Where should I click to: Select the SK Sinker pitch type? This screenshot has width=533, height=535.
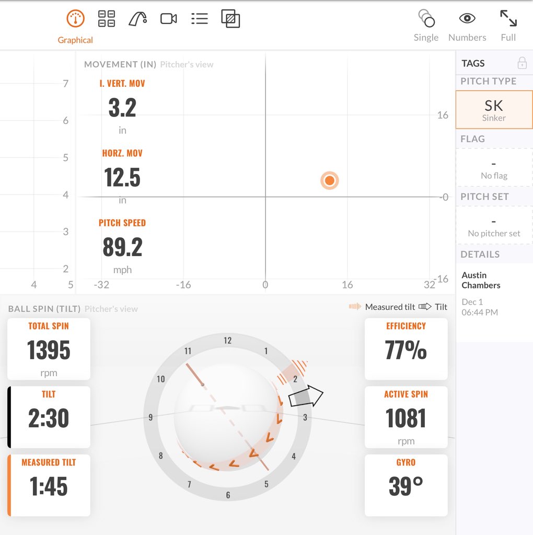pyautogui.click(x=494, y=110)
